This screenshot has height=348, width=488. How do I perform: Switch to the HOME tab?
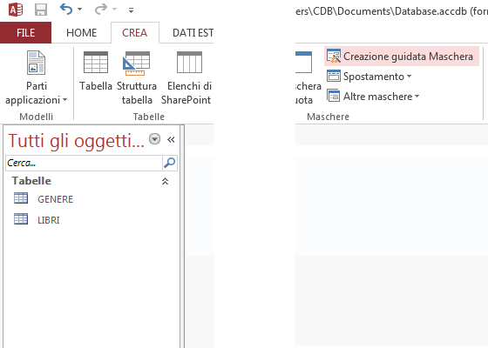82,33
